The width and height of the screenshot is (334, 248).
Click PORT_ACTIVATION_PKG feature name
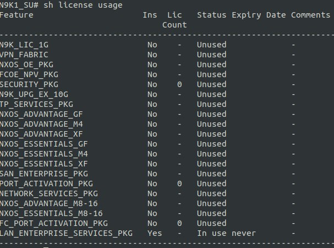coord(46,184)
